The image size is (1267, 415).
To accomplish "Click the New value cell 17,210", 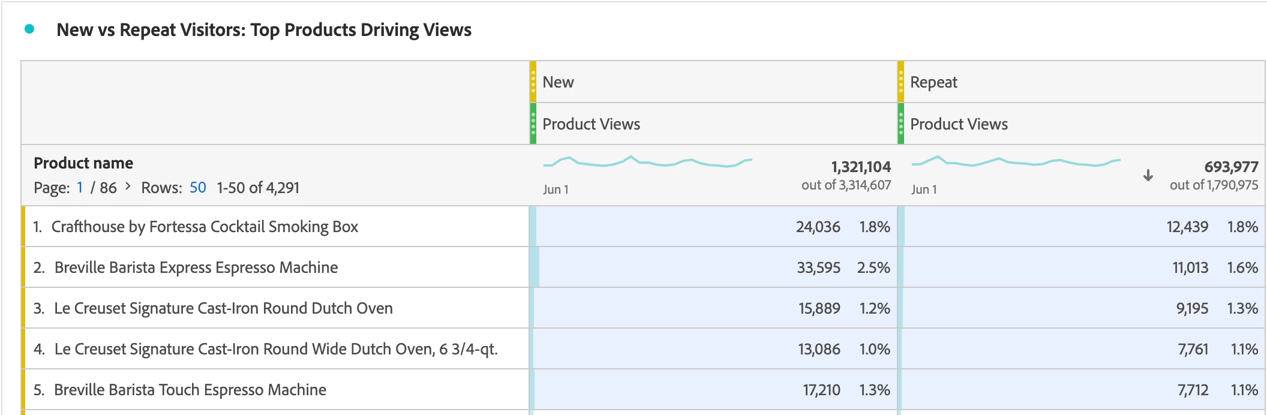I will pyautogui.click(x=713, y=389).
